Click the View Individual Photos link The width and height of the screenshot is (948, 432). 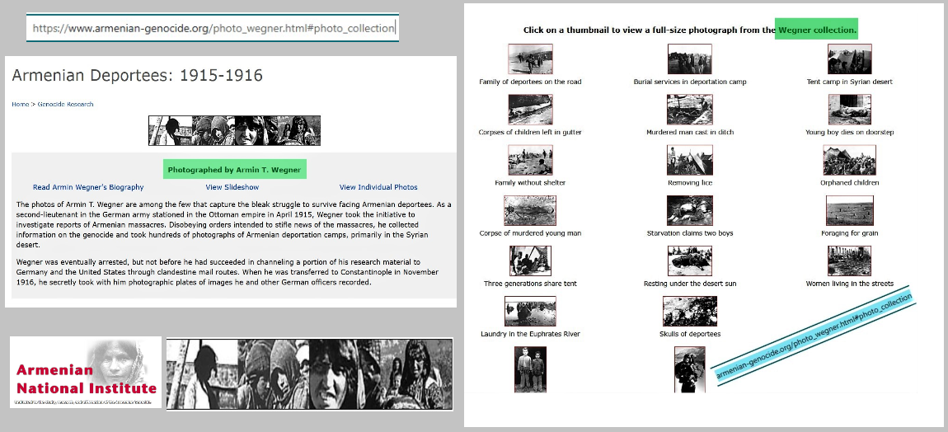tap(378, 187)
